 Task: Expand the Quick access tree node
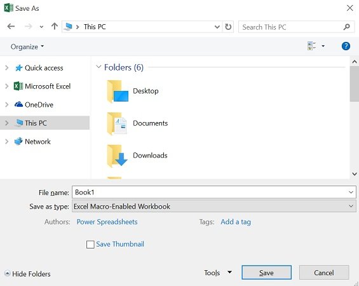[x=7, y=68]
